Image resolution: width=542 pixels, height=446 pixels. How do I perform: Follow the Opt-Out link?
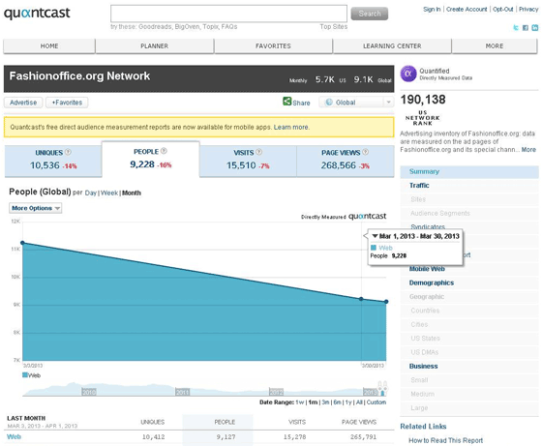(x=503, y=10)
